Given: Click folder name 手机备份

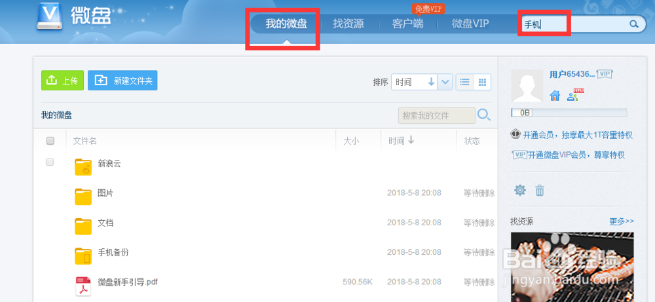Looking at the screenshot, I should pyautogui.click(x=113, y=252).
